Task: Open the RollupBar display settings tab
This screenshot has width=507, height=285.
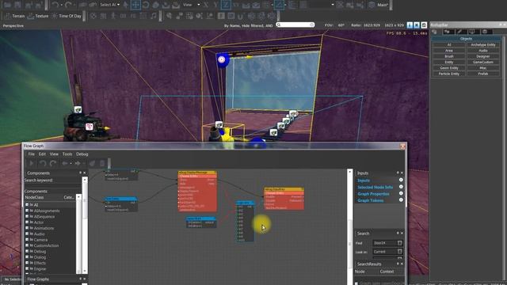Action: (x=472, y=32)
